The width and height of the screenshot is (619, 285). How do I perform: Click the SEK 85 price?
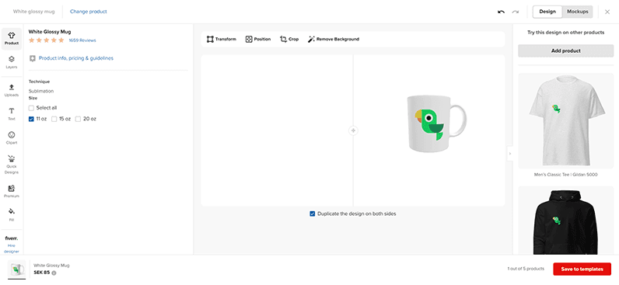tap(41, 273)
